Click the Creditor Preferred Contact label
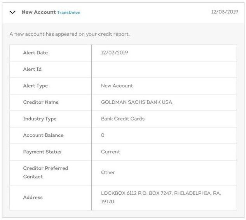Screen dimensions: 246x220 45,173
